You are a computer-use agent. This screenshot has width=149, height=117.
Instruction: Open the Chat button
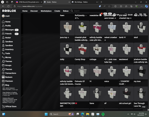(x=144, y=107)
